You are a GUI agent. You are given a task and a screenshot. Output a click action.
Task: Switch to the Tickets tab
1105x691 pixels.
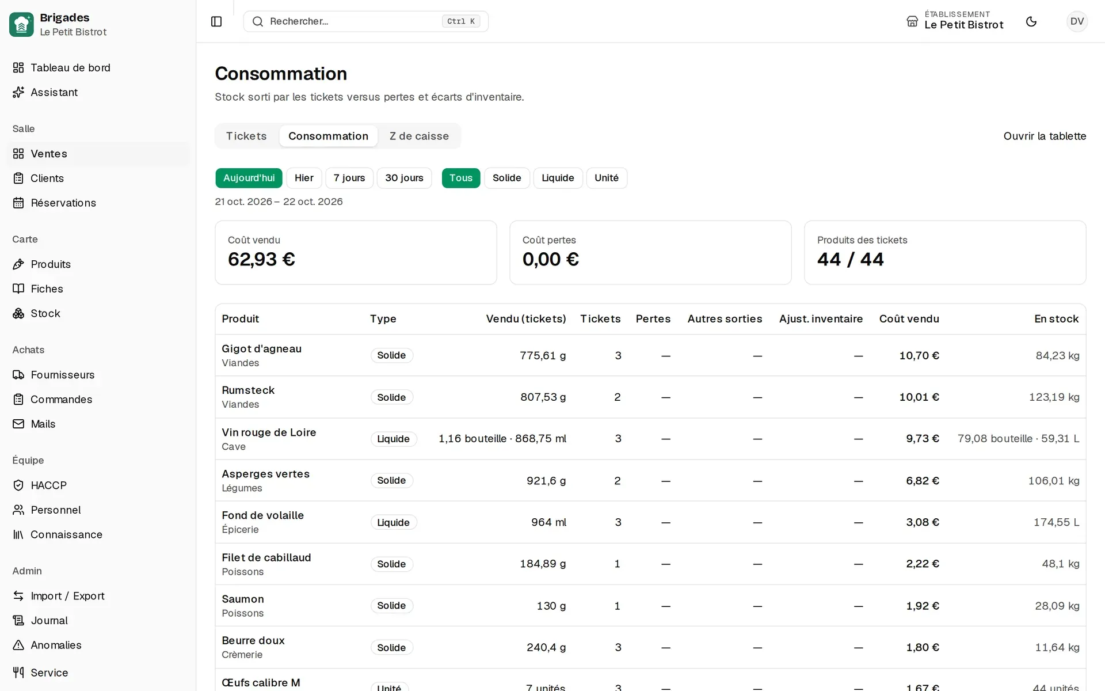(x=246, y=136)
